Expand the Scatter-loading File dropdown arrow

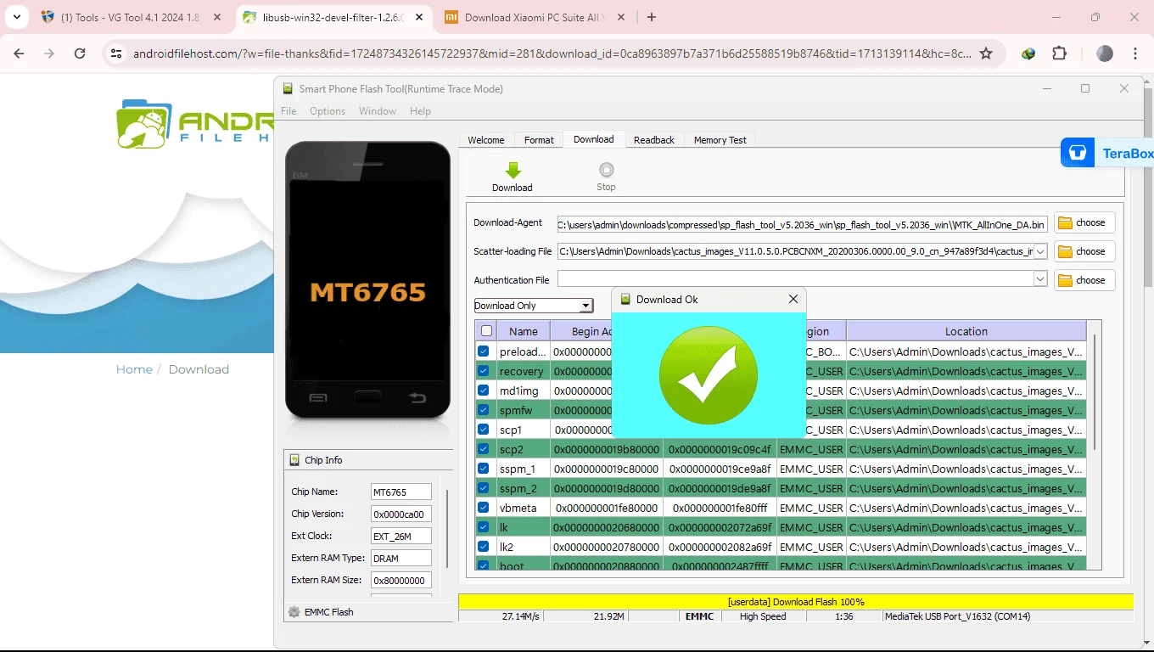pyautogui.click(x=1040, y=251)
